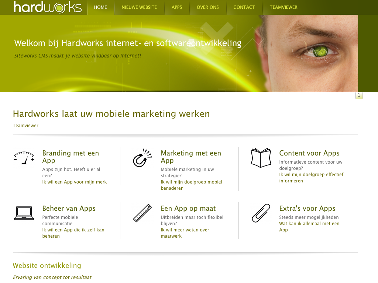Click the speedometer icon beside Branding
Image resolution: width=378 pixels, height=283 pixels.
click(24, 158)
